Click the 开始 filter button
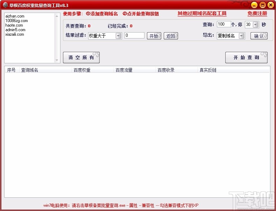Viewport: 276px width, 211px height. pos(154,36)
